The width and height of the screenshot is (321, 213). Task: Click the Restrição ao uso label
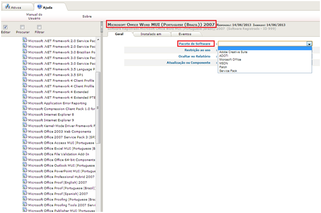[x=197, y=50]
